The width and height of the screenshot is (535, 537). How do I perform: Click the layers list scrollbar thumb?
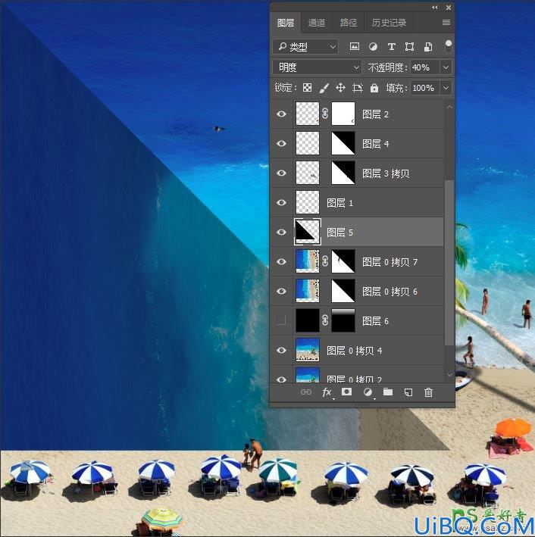[449, 262]
